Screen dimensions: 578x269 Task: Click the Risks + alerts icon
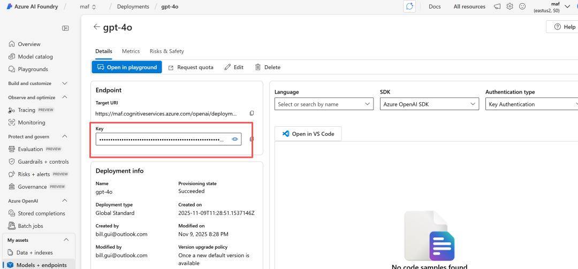[12, 174]
